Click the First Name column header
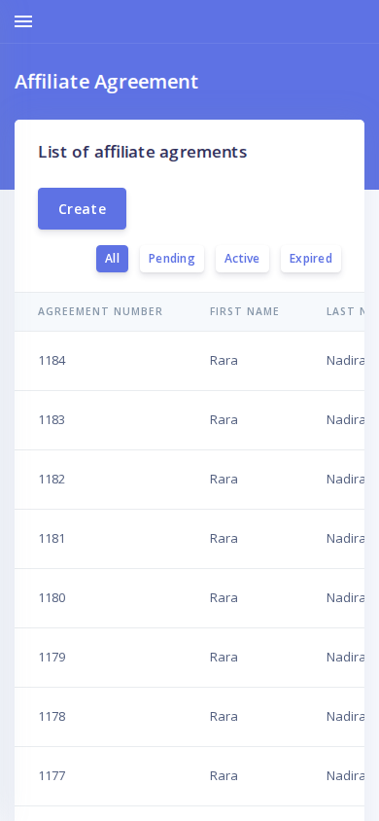The height and width of the screenshot is (821, 379). click(245, 311)
